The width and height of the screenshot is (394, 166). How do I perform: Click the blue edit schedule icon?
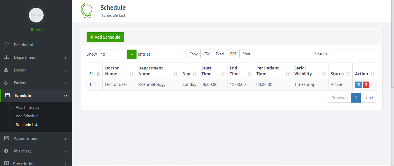(358, 85)
